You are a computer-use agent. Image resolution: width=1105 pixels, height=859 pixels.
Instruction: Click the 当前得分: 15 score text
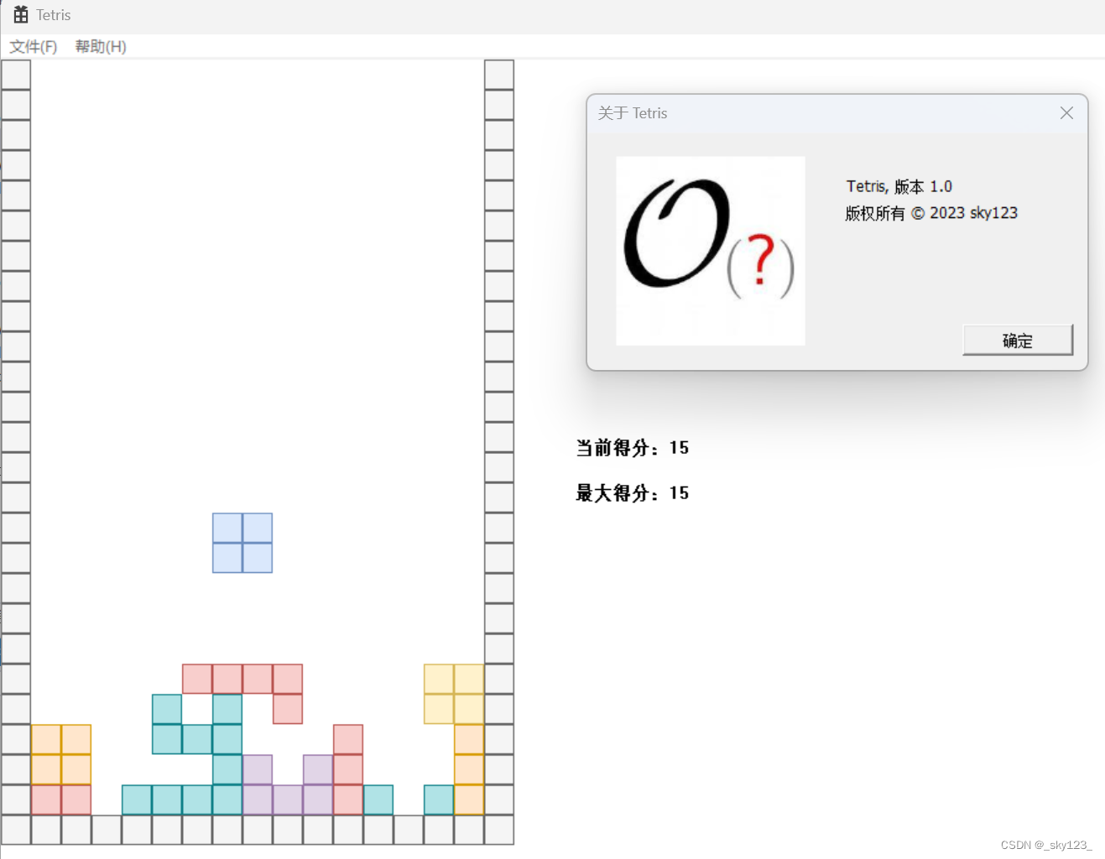[633, 448]
